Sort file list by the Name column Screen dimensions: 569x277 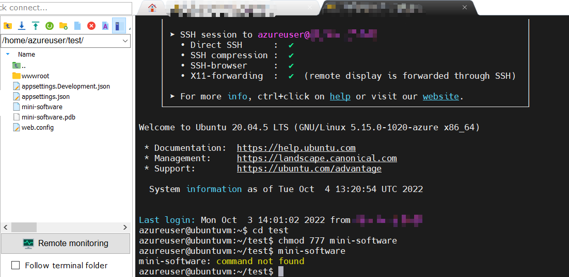[26, 54]
